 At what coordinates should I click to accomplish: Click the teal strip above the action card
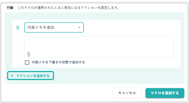point(94,16)
